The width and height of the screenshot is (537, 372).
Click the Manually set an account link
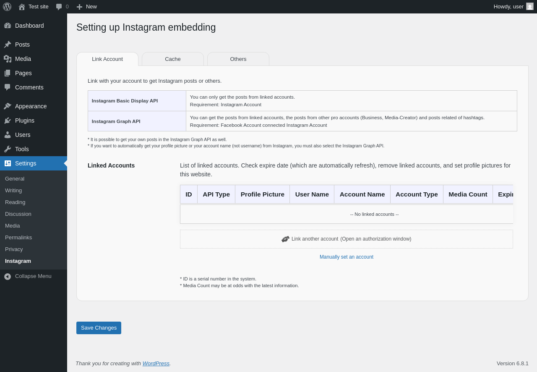347,257
